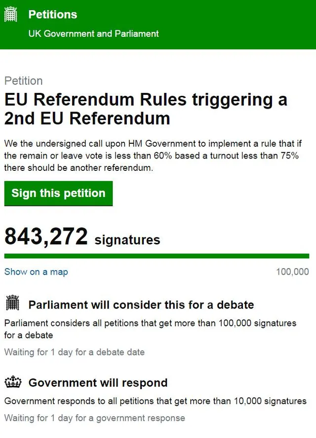The height and width of the screenshot is (438, 316).
Task: Click Waiting for 1 day for debate date
Action: click(75, 352)
